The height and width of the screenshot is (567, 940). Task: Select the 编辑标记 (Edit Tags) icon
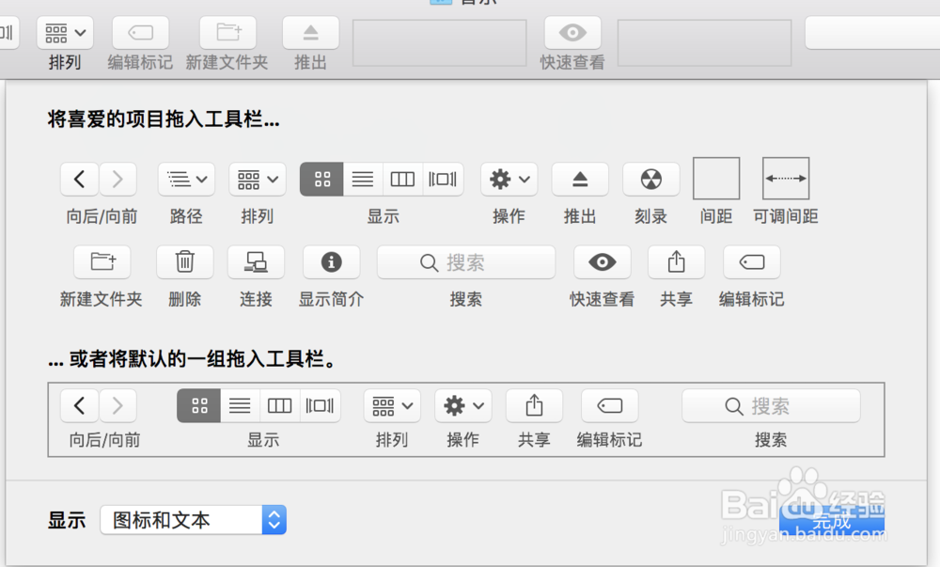click(750, 262)
